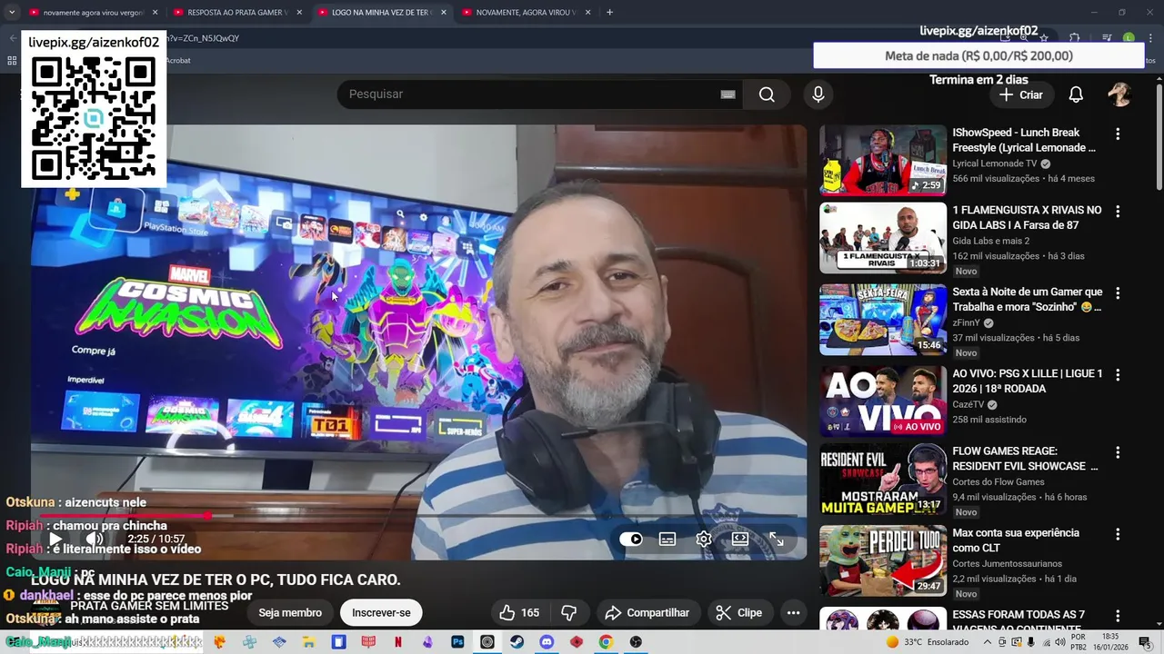Open the player settings gear
1164x654 pixels.
click(704, 539)
